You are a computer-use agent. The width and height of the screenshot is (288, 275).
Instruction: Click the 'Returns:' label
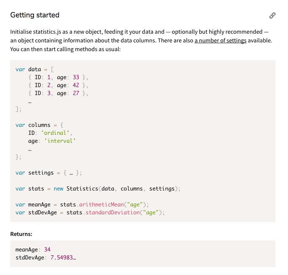tap(21, 234)
